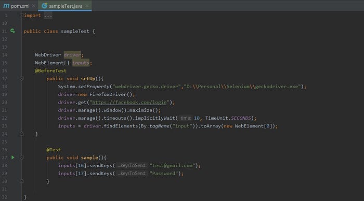Screen dimensions: 364x201
Task: Click the sampleTest class name
Action: 75,31
